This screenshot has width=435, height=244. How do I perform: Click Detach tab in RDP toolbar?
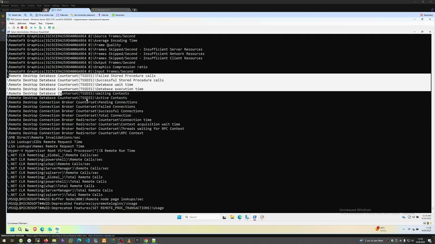tap(15, 15)
